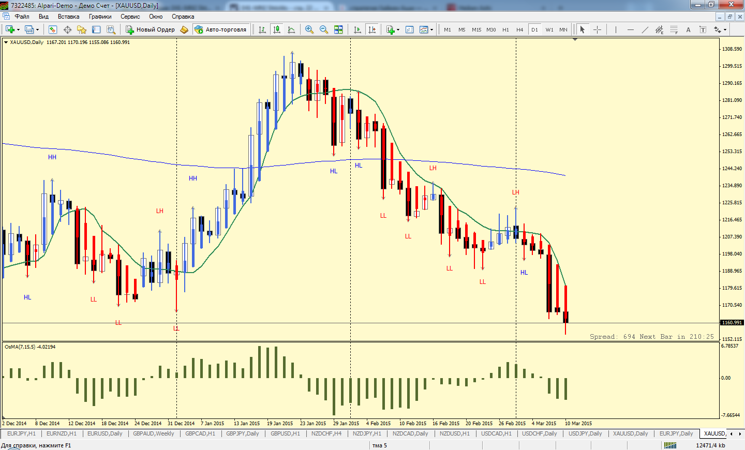Switch to the USDCHF,Daily chart tab

[540, 433]
